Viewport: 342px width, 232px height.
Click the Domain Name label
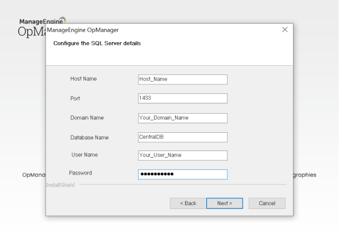click(x=87, y=118)
